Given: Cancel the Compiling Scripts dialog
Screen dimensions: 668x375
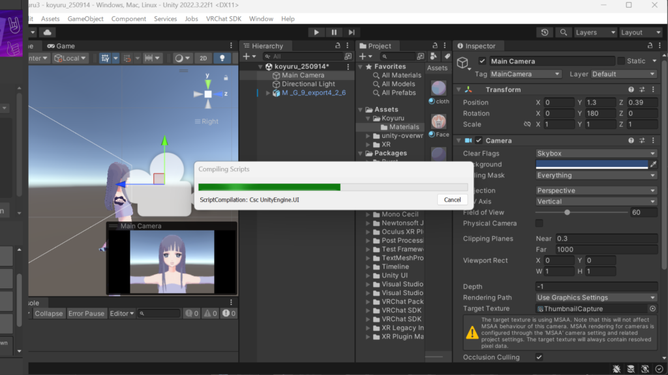Looking at the screenshot, I should (x=452, y=200).
